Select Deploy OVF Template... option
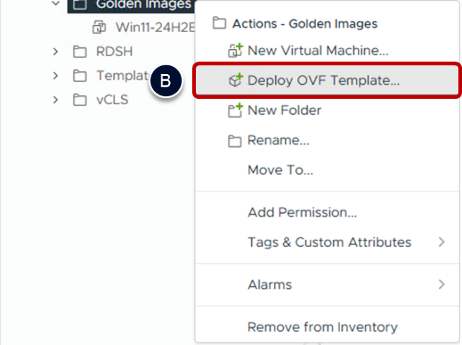 tap(323, 81)
